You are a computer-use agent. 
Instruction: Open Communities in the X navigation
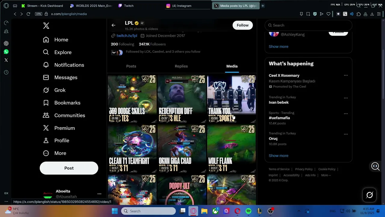click(64, 115)
